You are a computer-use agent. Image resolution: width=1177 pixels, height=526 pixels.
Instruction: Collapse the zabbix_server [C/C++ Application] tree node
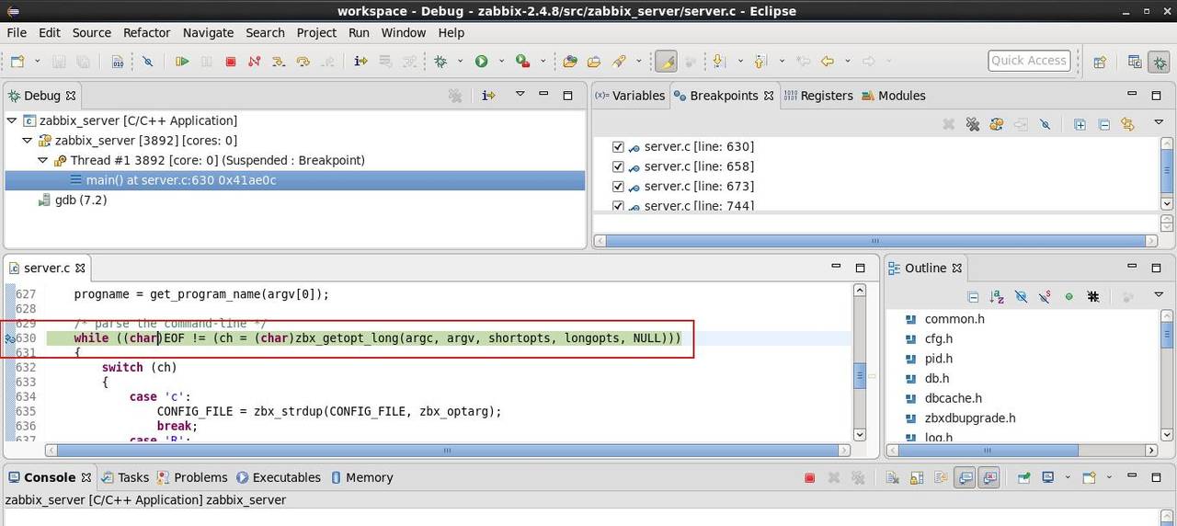coord(12,120)
